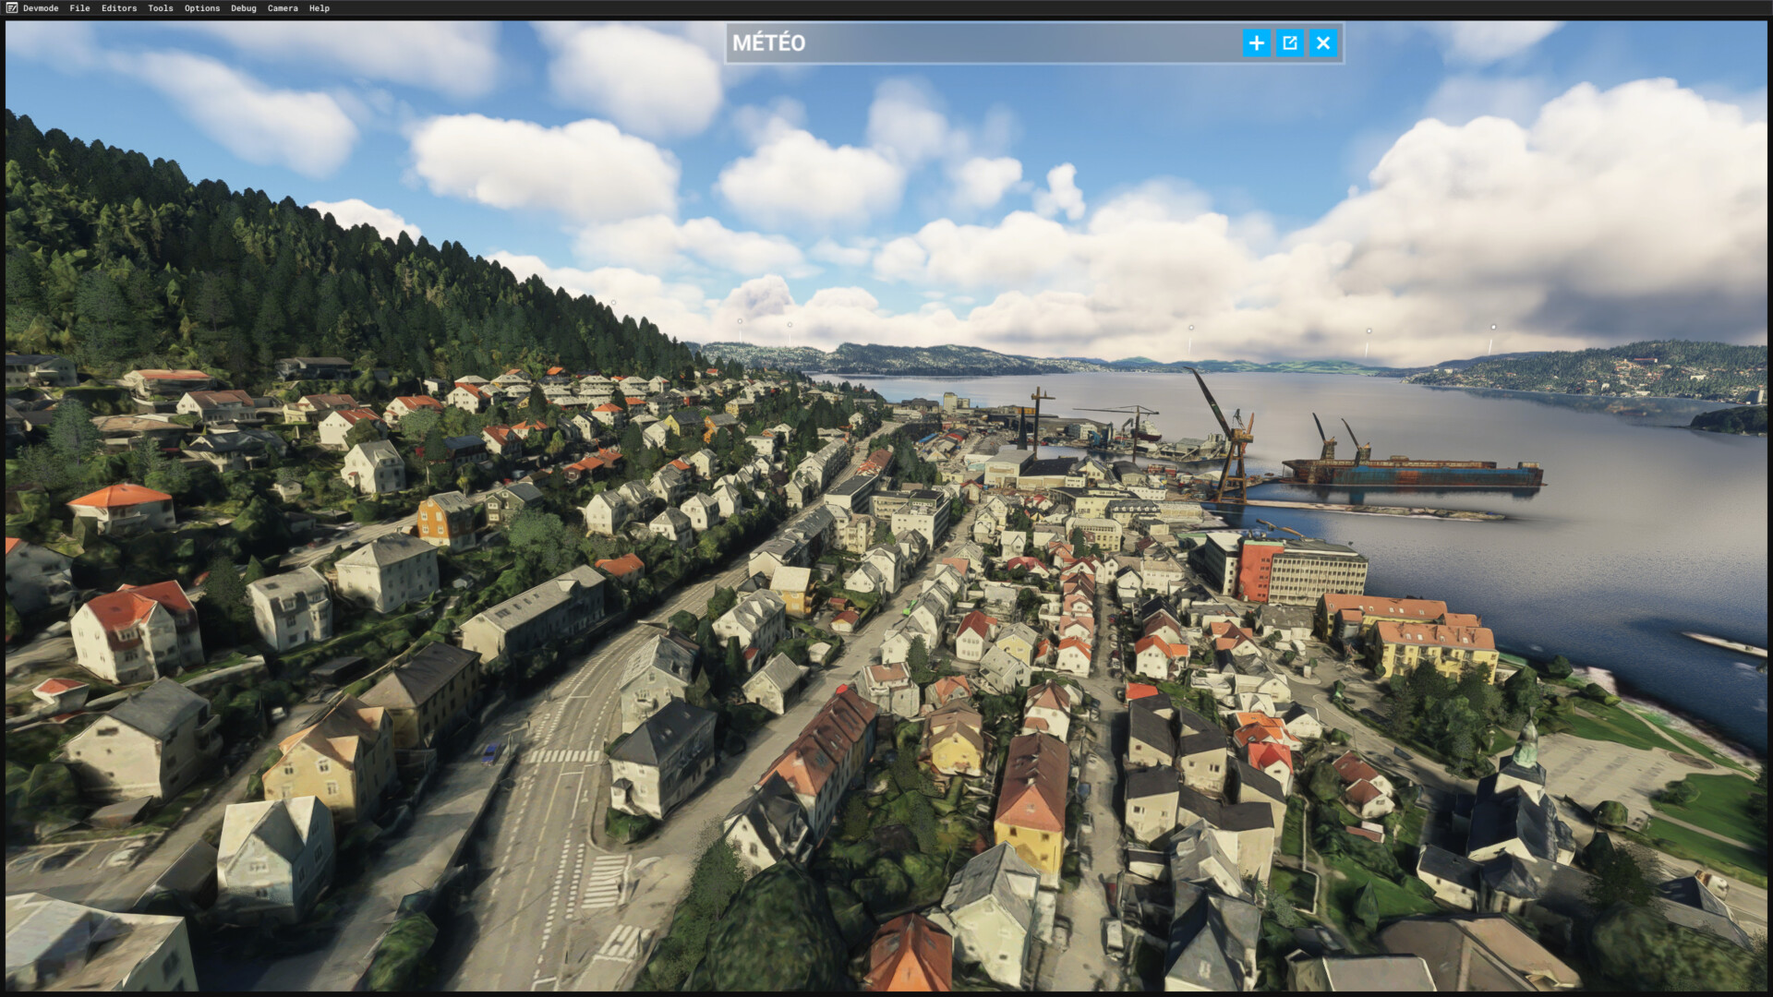Select the left marker of the pair past the hill

click(740, 321)
